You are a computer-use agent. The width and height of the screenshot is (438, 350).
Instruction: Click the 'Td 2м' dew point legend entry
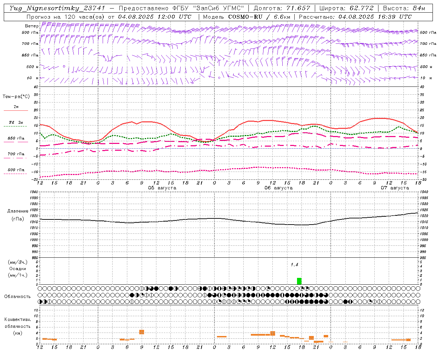(x=16, y=122)
